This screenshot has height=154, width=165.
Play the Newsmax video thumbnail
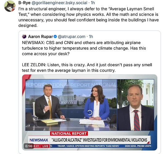pos(90,112)
